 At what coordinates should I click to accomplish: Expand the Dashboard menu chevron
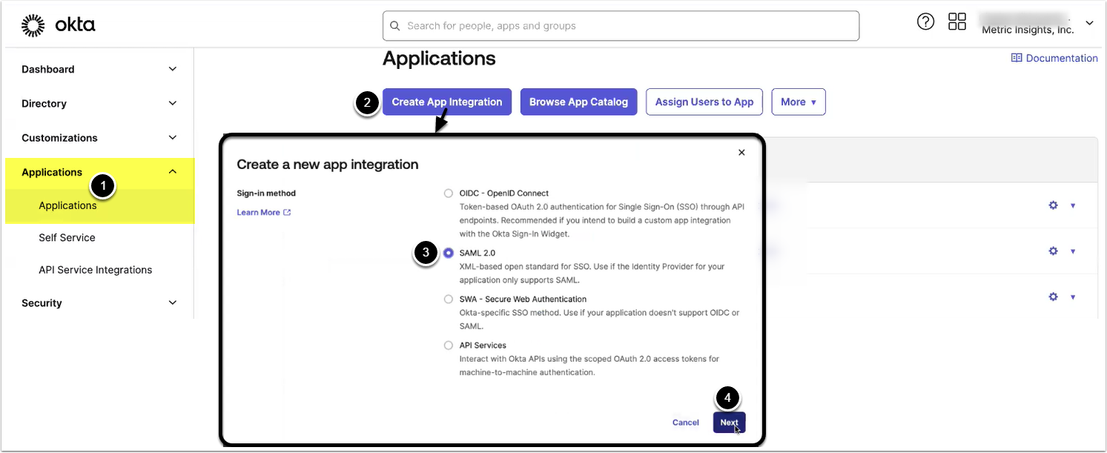click(173, 69)
